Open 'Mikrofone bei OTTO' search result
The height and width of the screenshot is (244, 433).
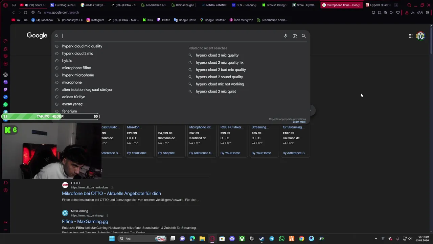coord(111,194)
